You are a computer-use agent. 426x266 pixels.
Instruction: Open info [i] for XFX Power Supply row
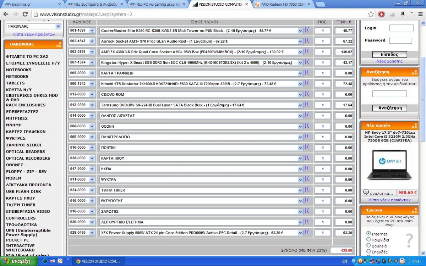click(307, 232)
